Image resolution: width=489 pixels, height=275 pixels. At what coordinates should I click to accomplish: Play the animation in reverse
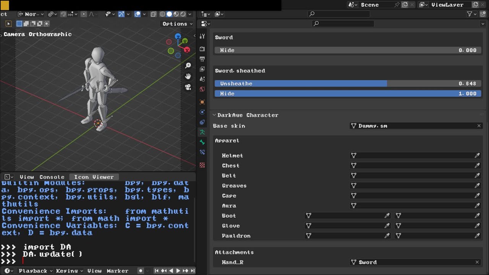pos(171,271)
